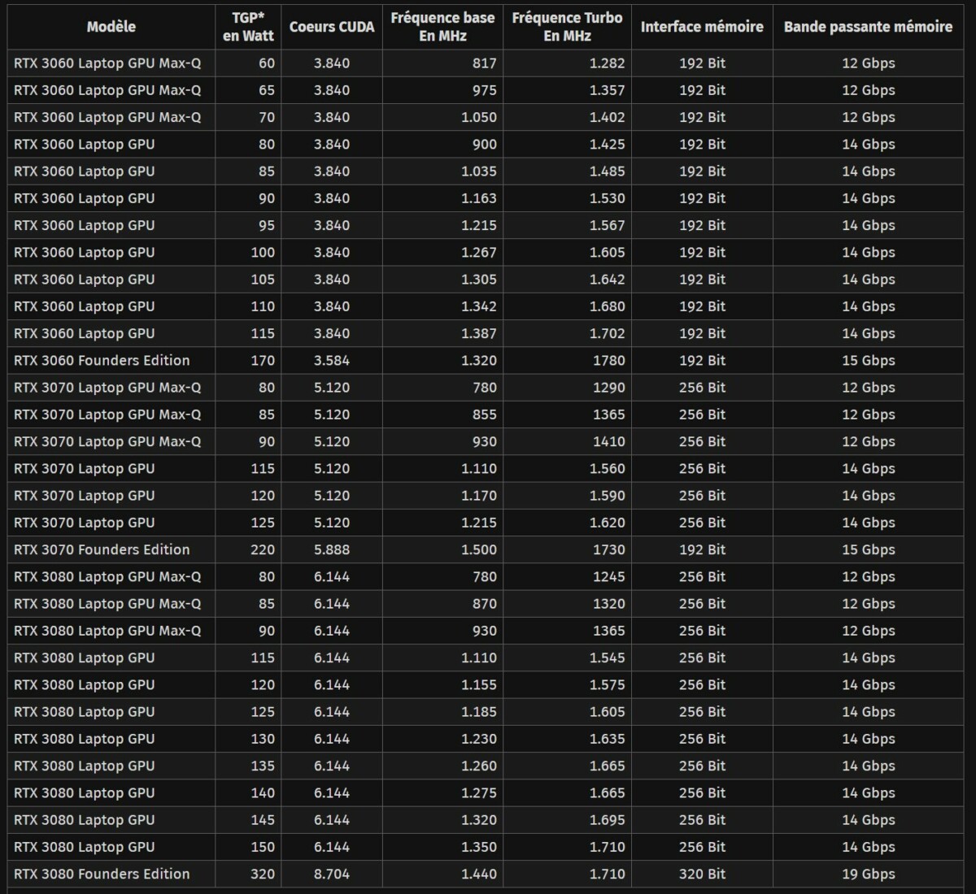Click base frequency value 1.350
976x894 pixels.
click(x=479, y=847)
